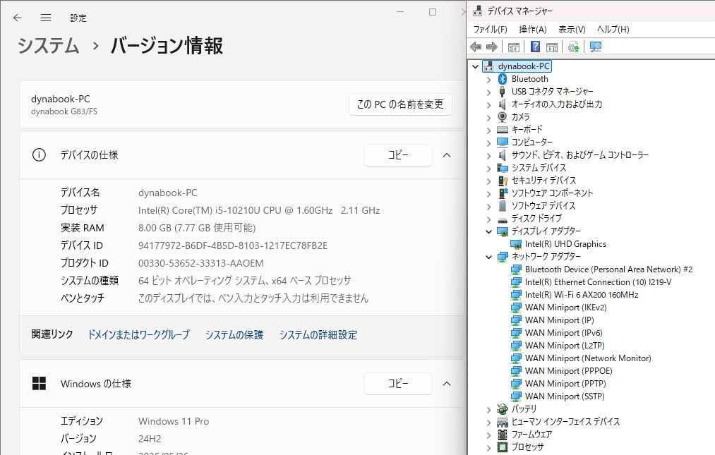Click the キーボード keyboard icon

(502, 130)
